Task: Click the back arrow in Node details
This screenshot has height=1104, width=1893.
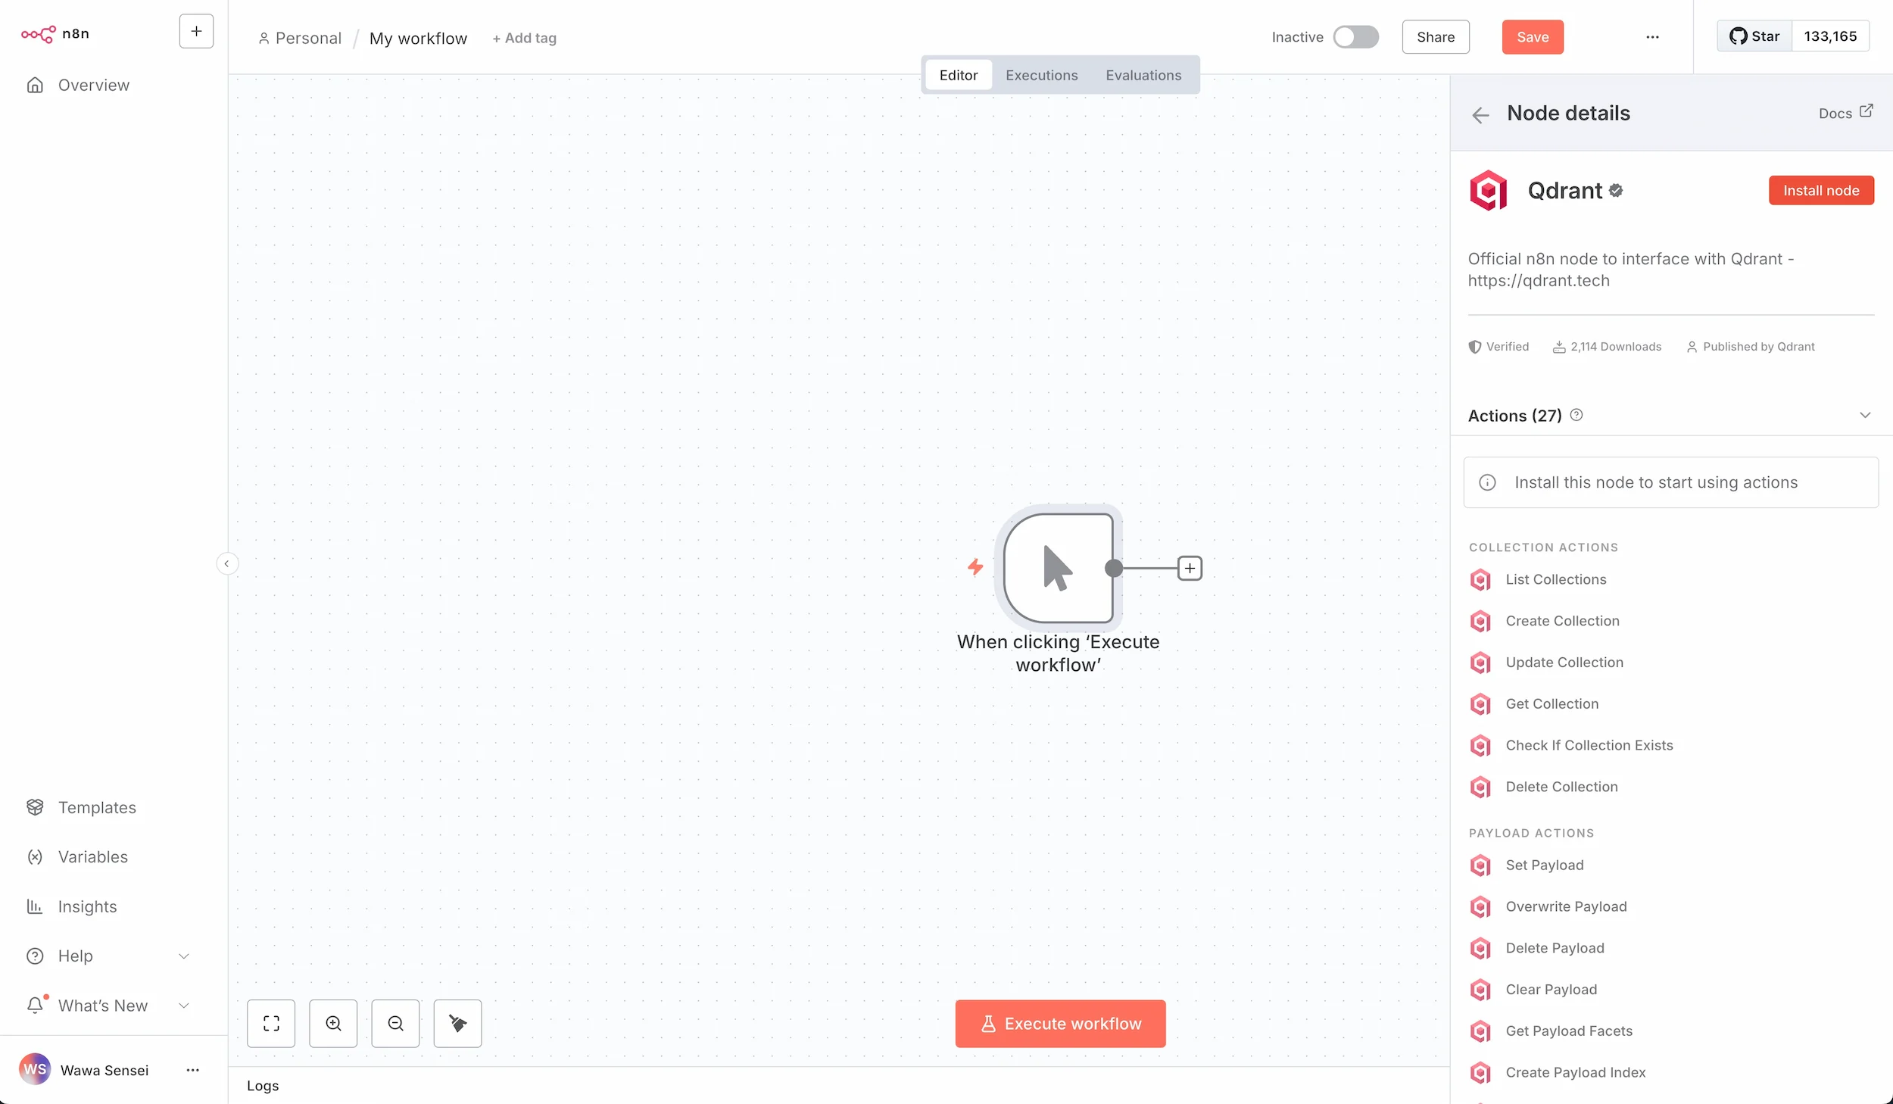Action: coord(1480,114)
